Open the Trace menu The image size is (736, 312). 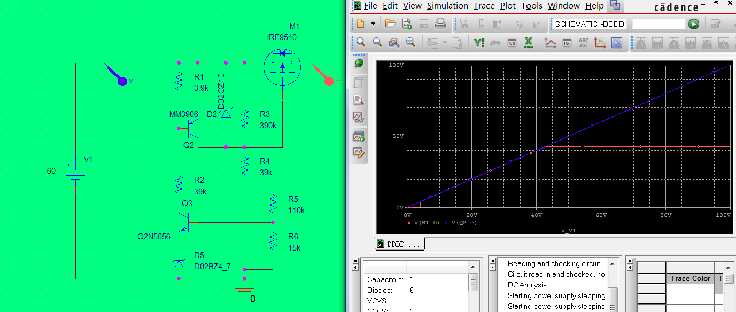click(484, 6)
